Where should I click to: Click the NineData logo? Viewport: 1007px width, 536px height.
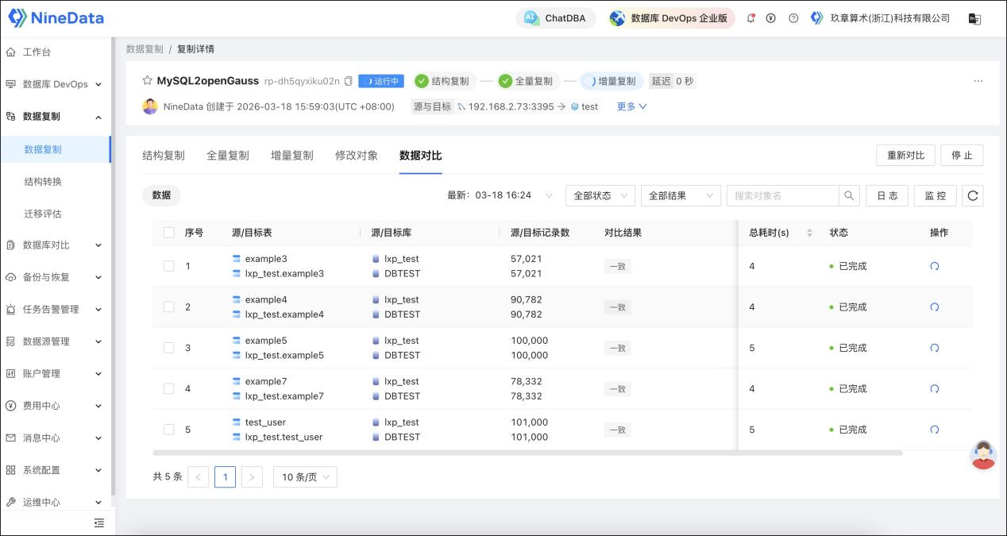click(x=56, y=17)
